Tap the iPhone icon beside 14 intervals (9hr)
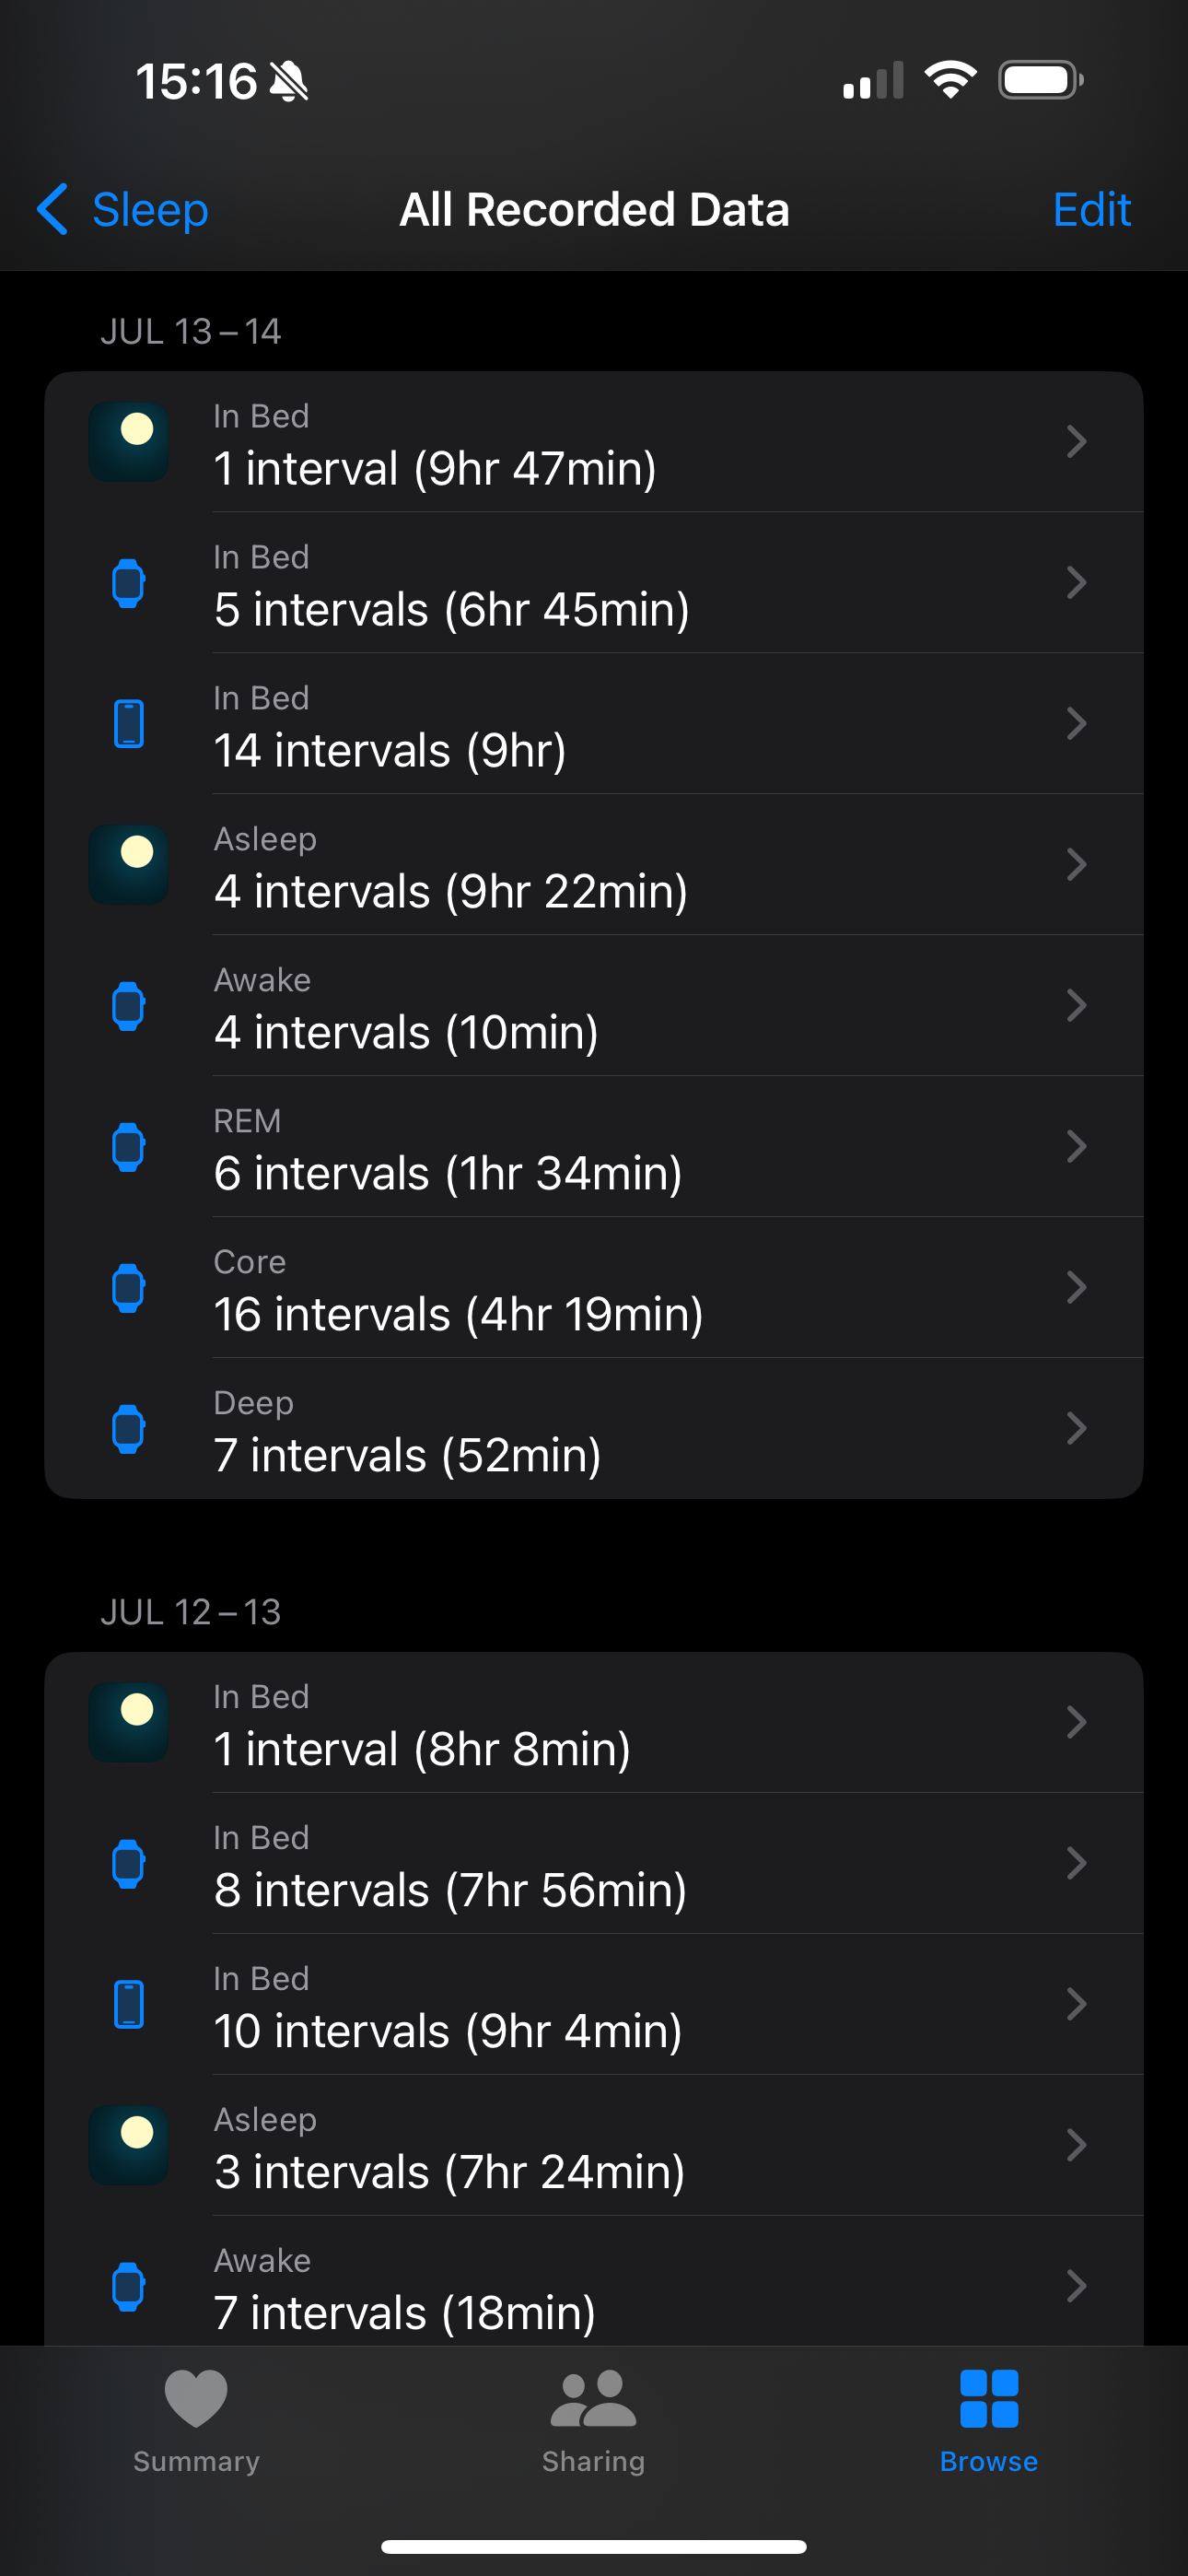This screenshot has width=1188, height=2576. tap(128, 724)
